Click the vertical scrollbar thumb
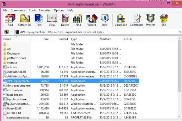Image resolution: width=182 pixels, height=121 pixels. click(x=179, y=66)
